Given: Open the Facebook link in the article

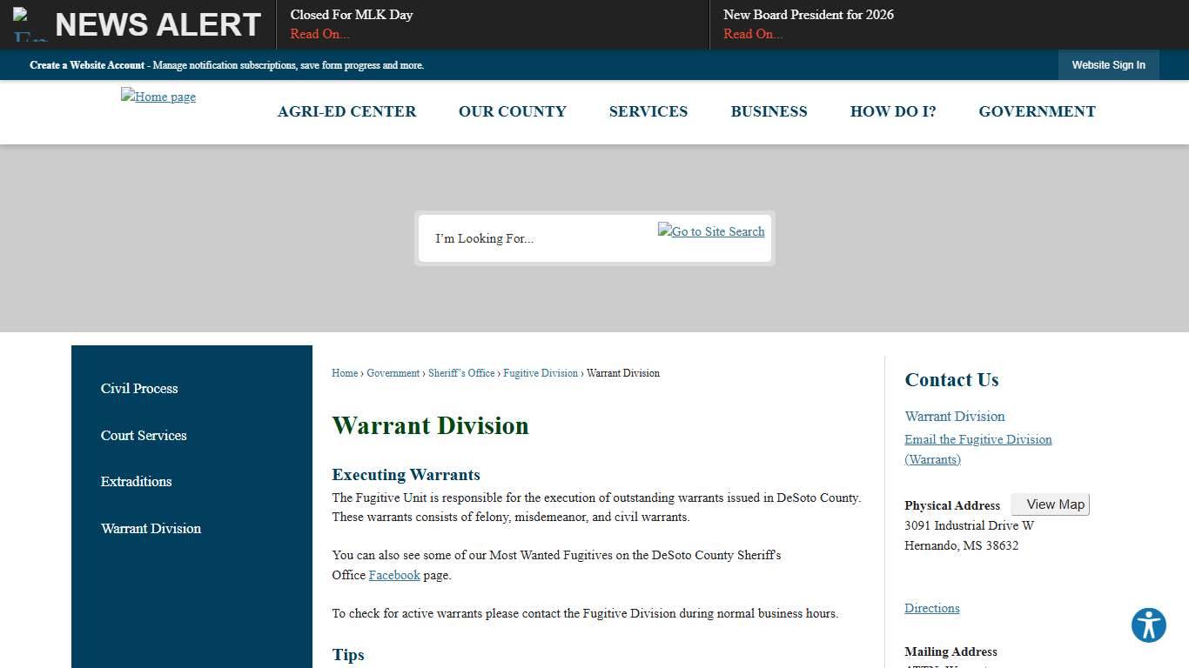Looking at the screenshot, I should tap(394, 575).
